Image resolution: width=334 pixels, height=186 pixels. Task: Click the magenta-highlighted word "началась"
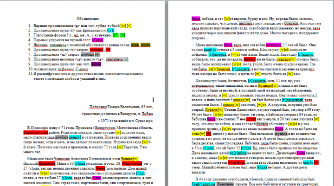click(274, 45)
